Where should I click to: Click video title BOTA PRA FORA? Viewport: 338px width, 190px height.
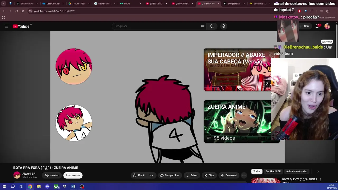point(45,168)
